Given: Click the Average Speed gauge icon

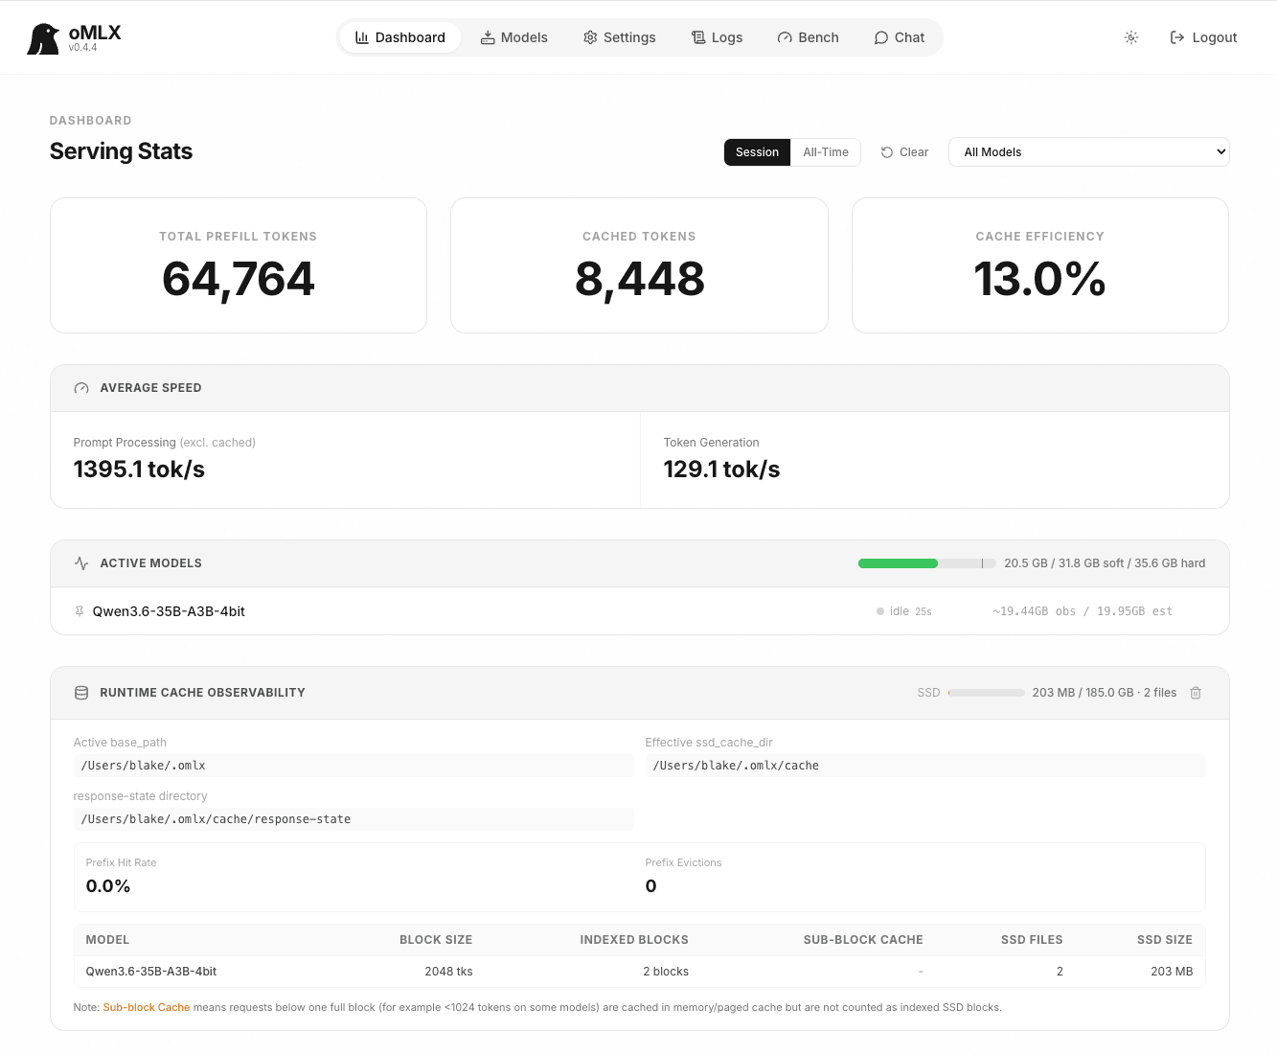Looking at the screenshot, I should click(81, 388).
